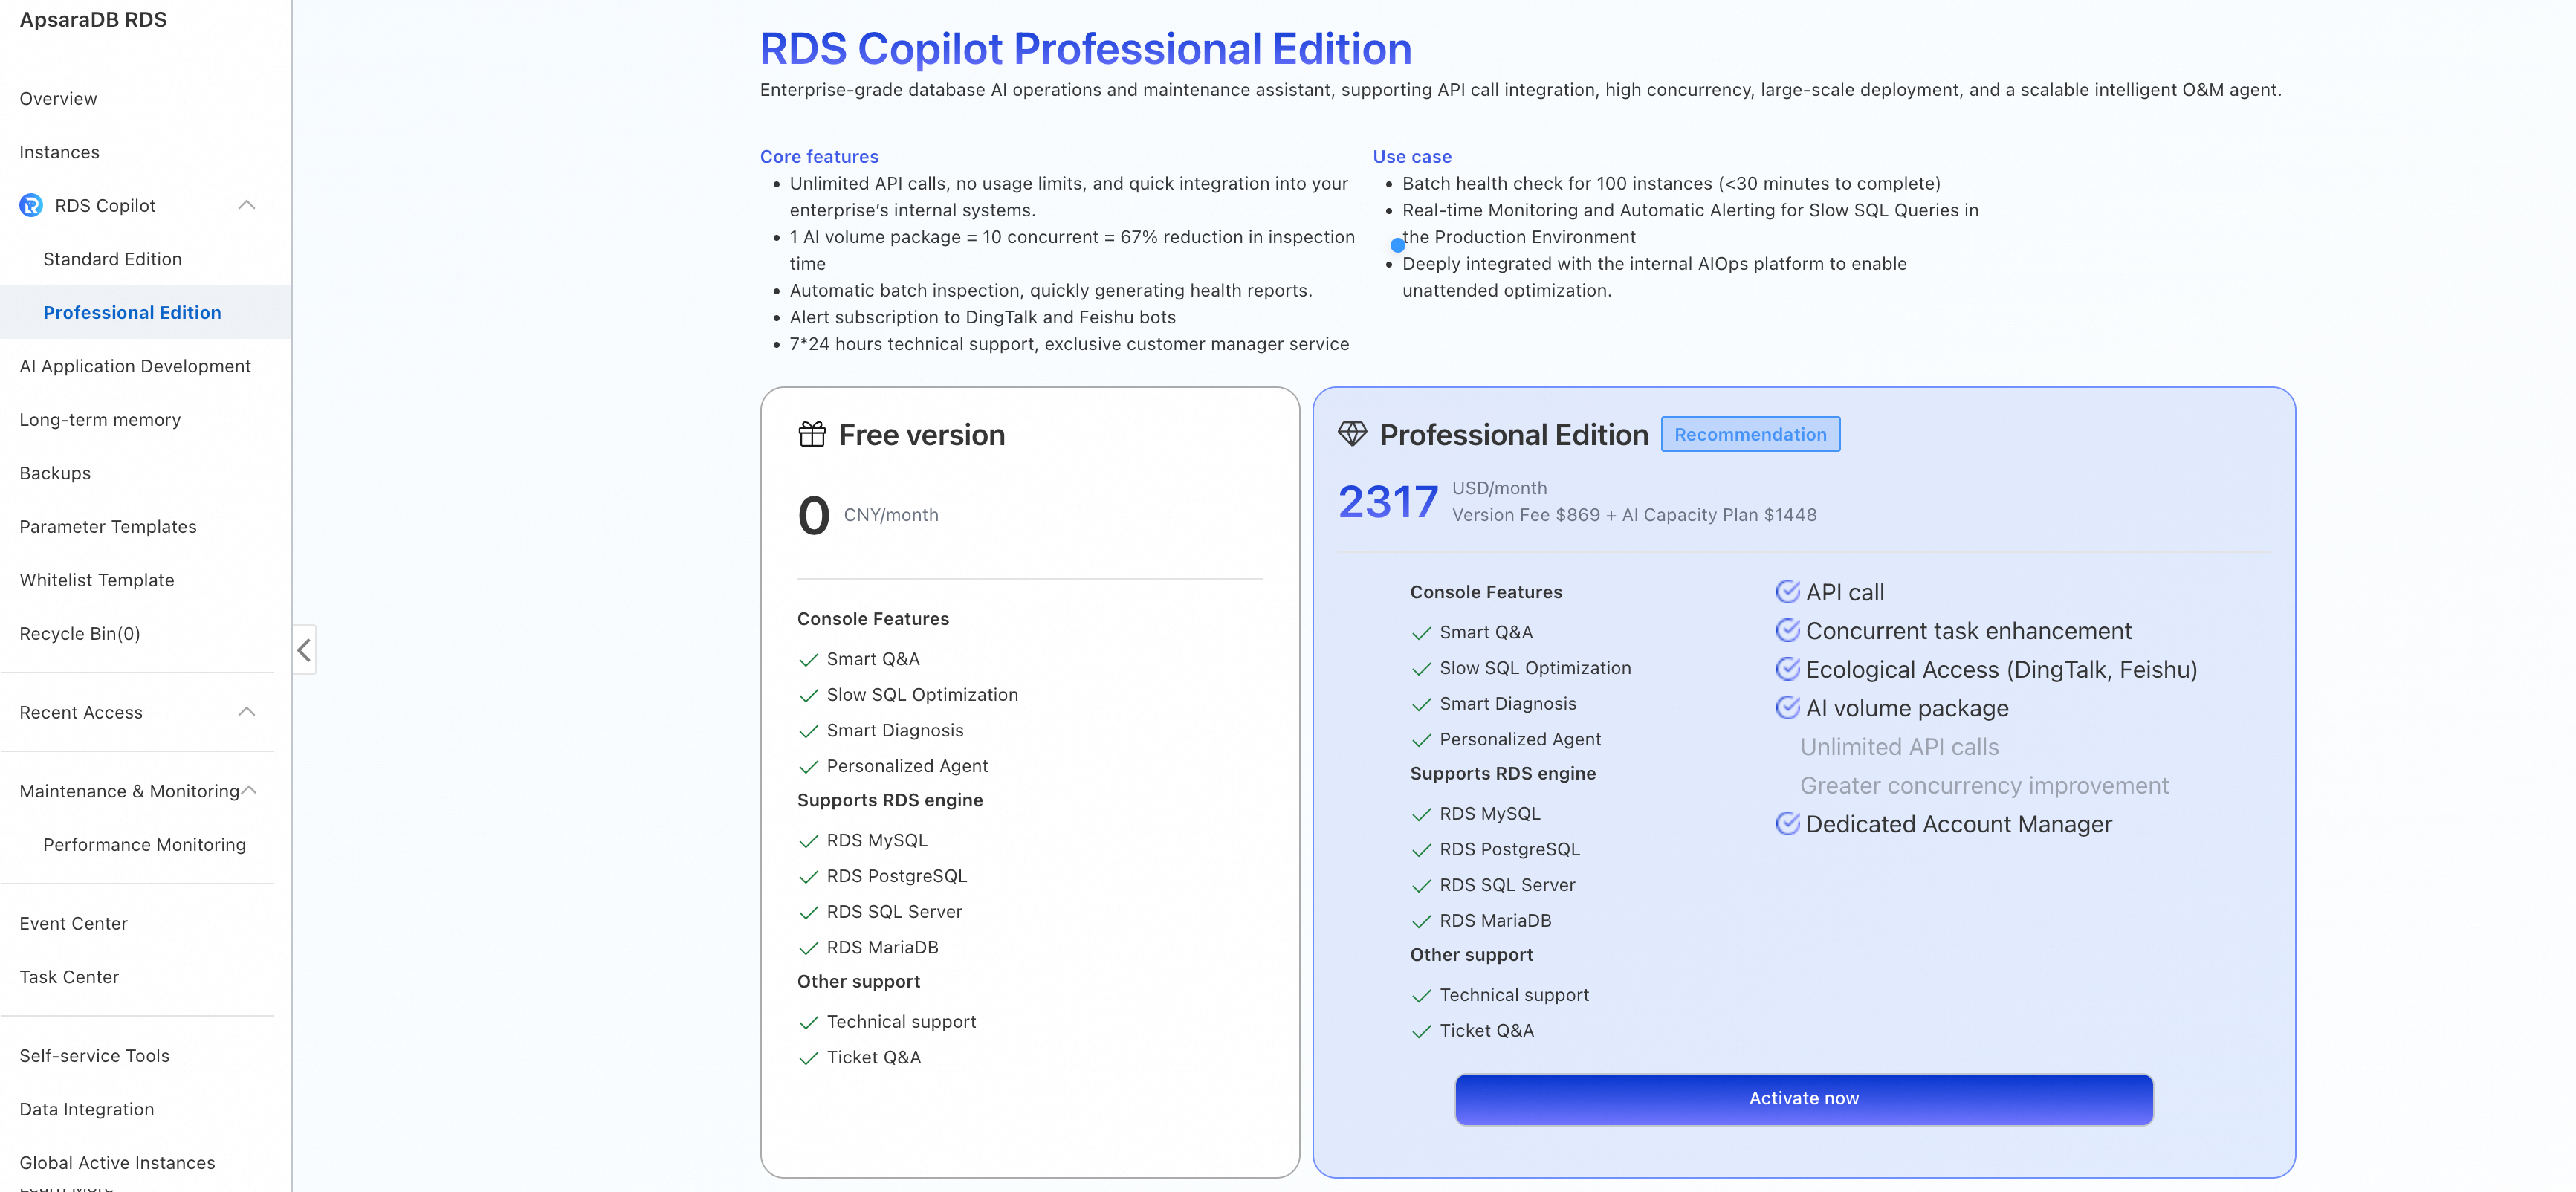The height and width of the screenshot is (1192, 2576).
Task: Click the checkmark beside Technical support in Professional card
Action: [1421, 996]
